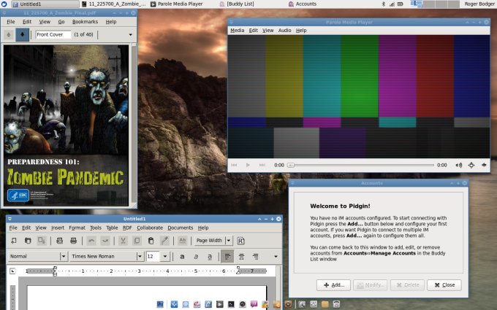The height and width of the screenshot is (310, 497).
Task: Click the volume speaker icon in Parole
Action: (459, 166)
